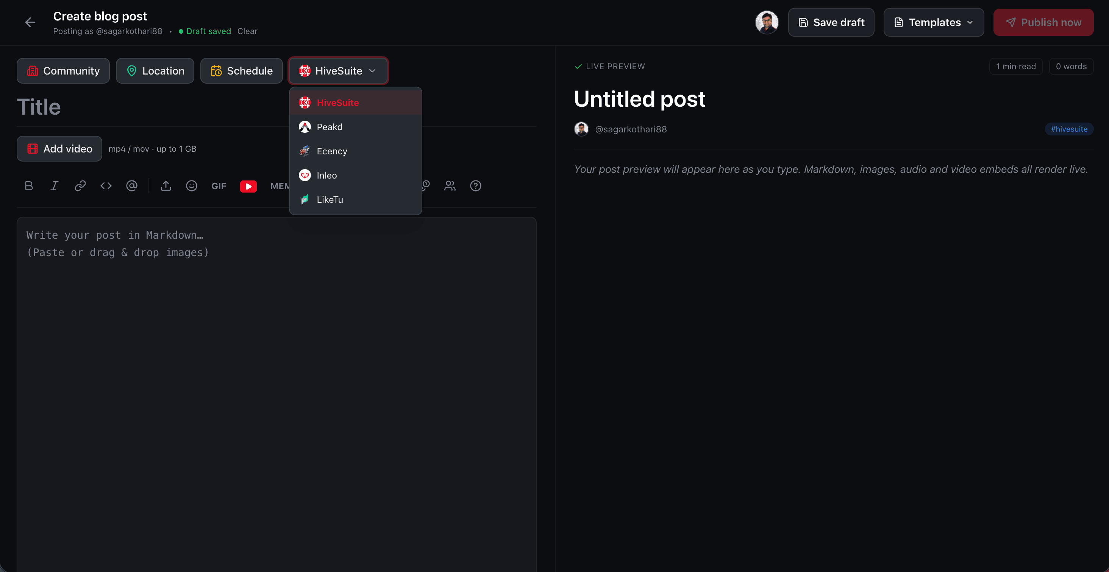
Task: Open the Templates dropdown
Action: click(x=934, y=22)
